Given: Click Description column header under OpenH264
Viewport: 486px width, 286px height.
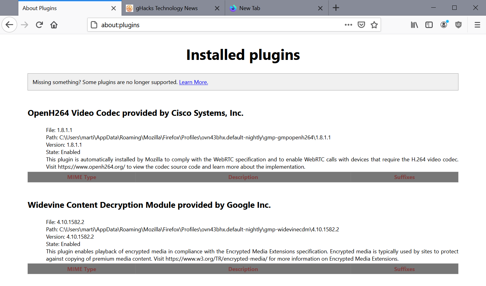Looking at the screenshot, I should point(243,177).
